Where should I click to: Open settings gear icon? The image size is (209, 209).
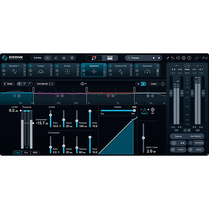point(184,58)
